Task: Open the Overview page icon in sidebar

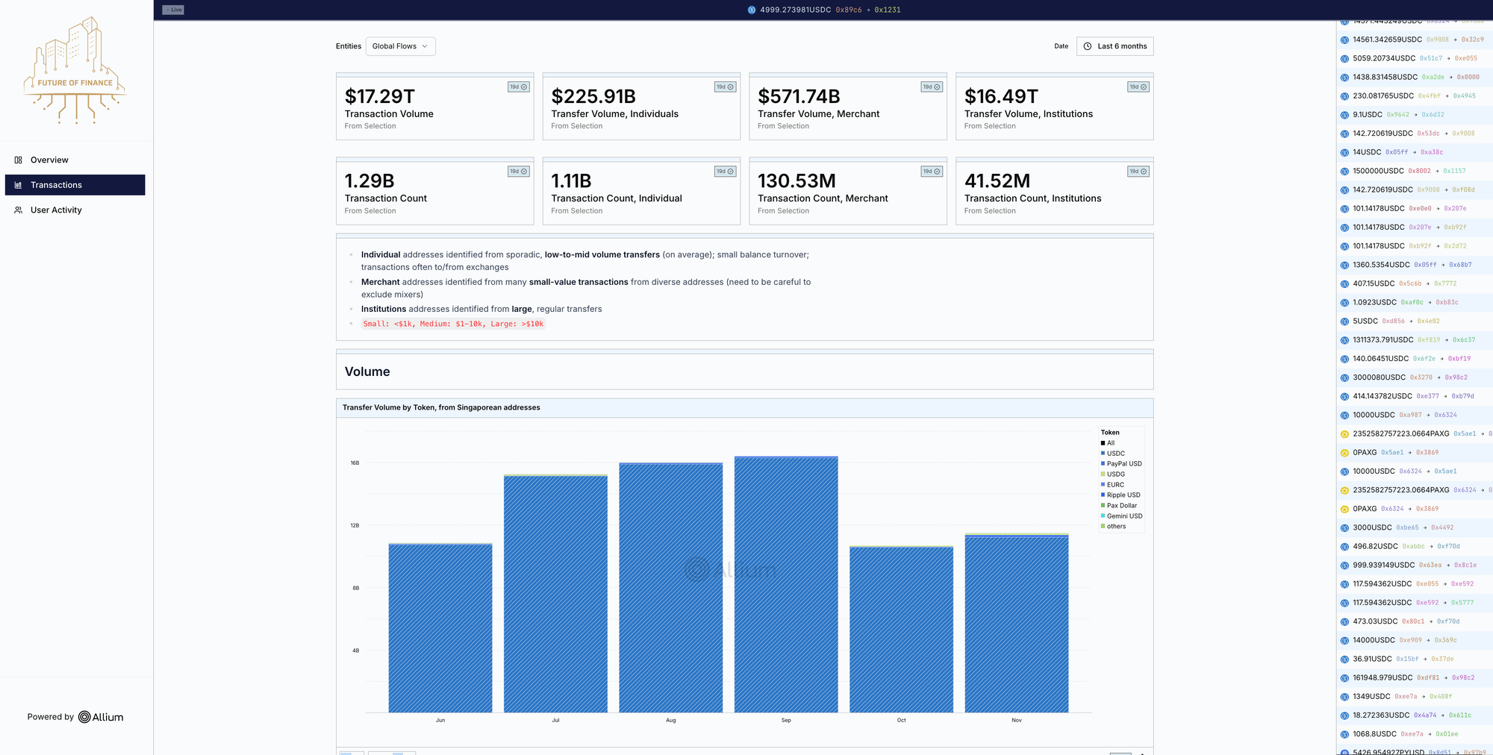Action: pos(19,160)
